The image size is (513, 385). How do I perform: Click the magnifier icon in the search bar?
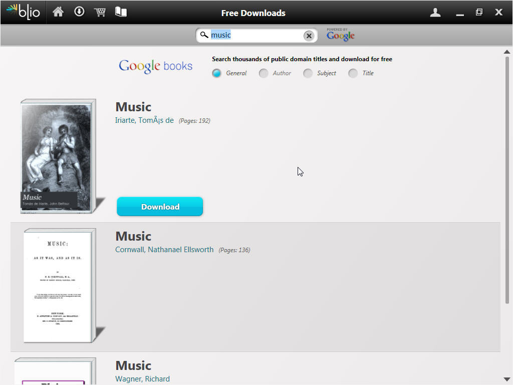[x=204, y=35]
